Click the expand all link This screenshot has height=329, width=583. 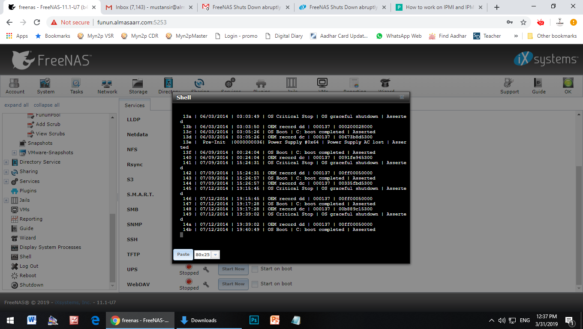click(x=16, y=105)
